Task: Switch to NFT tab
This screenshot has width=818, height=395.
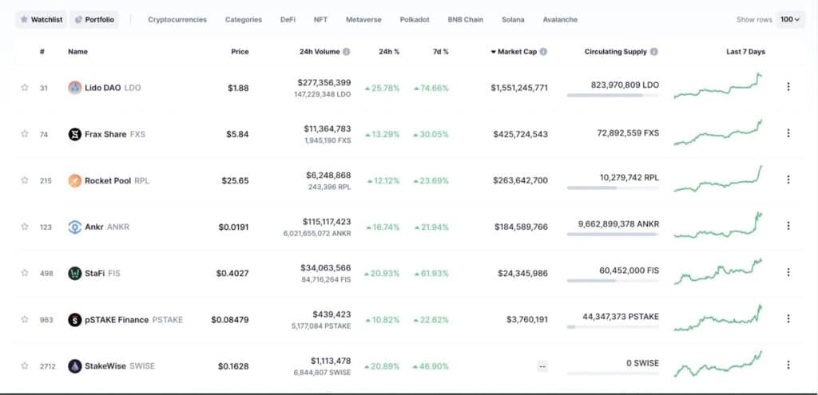Action: (320, 19)
